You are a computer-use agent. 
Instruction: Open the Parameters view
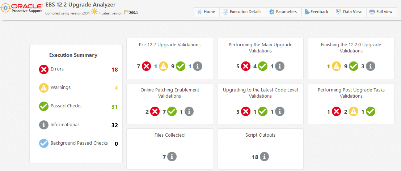coord(283,12)
